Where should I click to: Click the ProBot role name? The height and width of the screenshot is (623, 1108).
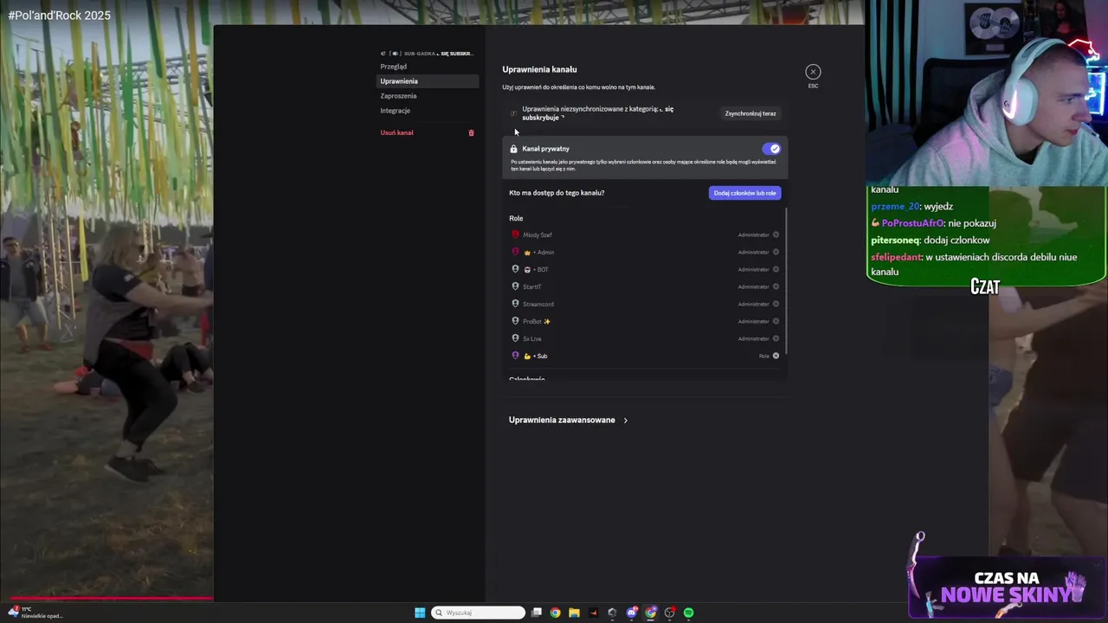point(537,322)
